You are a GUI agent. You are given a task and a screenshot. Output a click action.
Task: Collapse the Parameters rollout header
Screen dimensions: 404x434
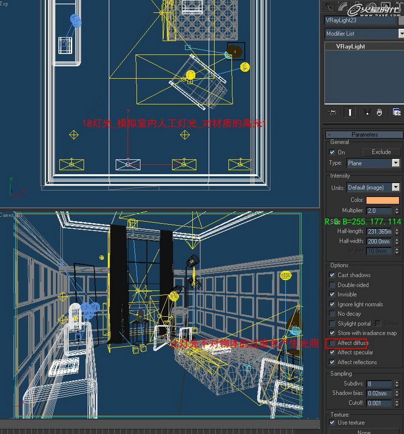(x=364, y=134)
